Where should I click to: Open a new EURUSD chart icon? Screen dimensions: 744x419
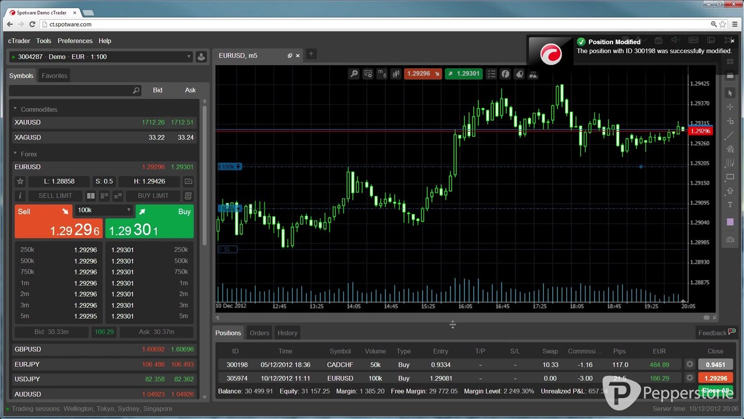coord(188,182)
